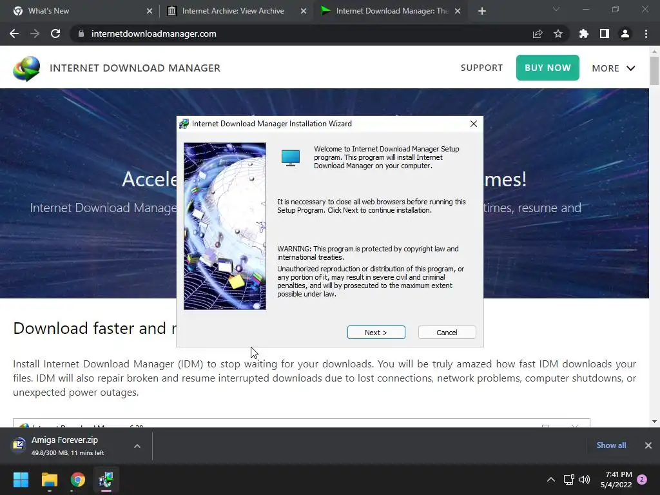660x495 pixels.
Task: Open the tab search chevron
Action: coord(556,9)
